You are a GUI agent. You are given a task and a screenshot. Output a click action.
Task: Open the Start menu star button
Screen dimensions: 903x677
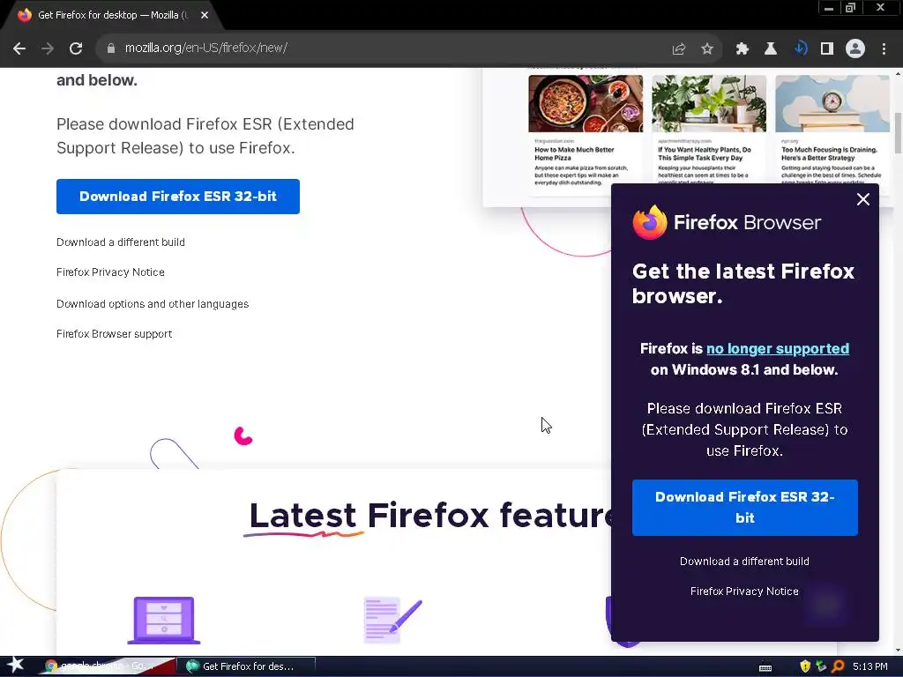pos(16,665)
